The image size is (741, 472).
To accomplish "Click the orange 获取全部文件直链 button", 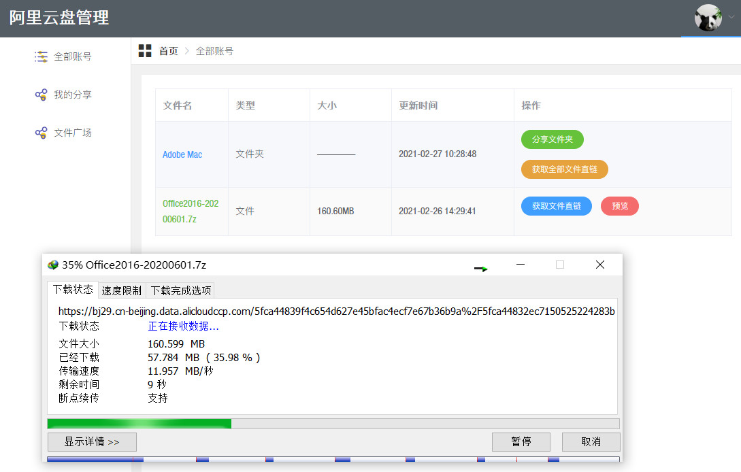I will click(564, 169).
